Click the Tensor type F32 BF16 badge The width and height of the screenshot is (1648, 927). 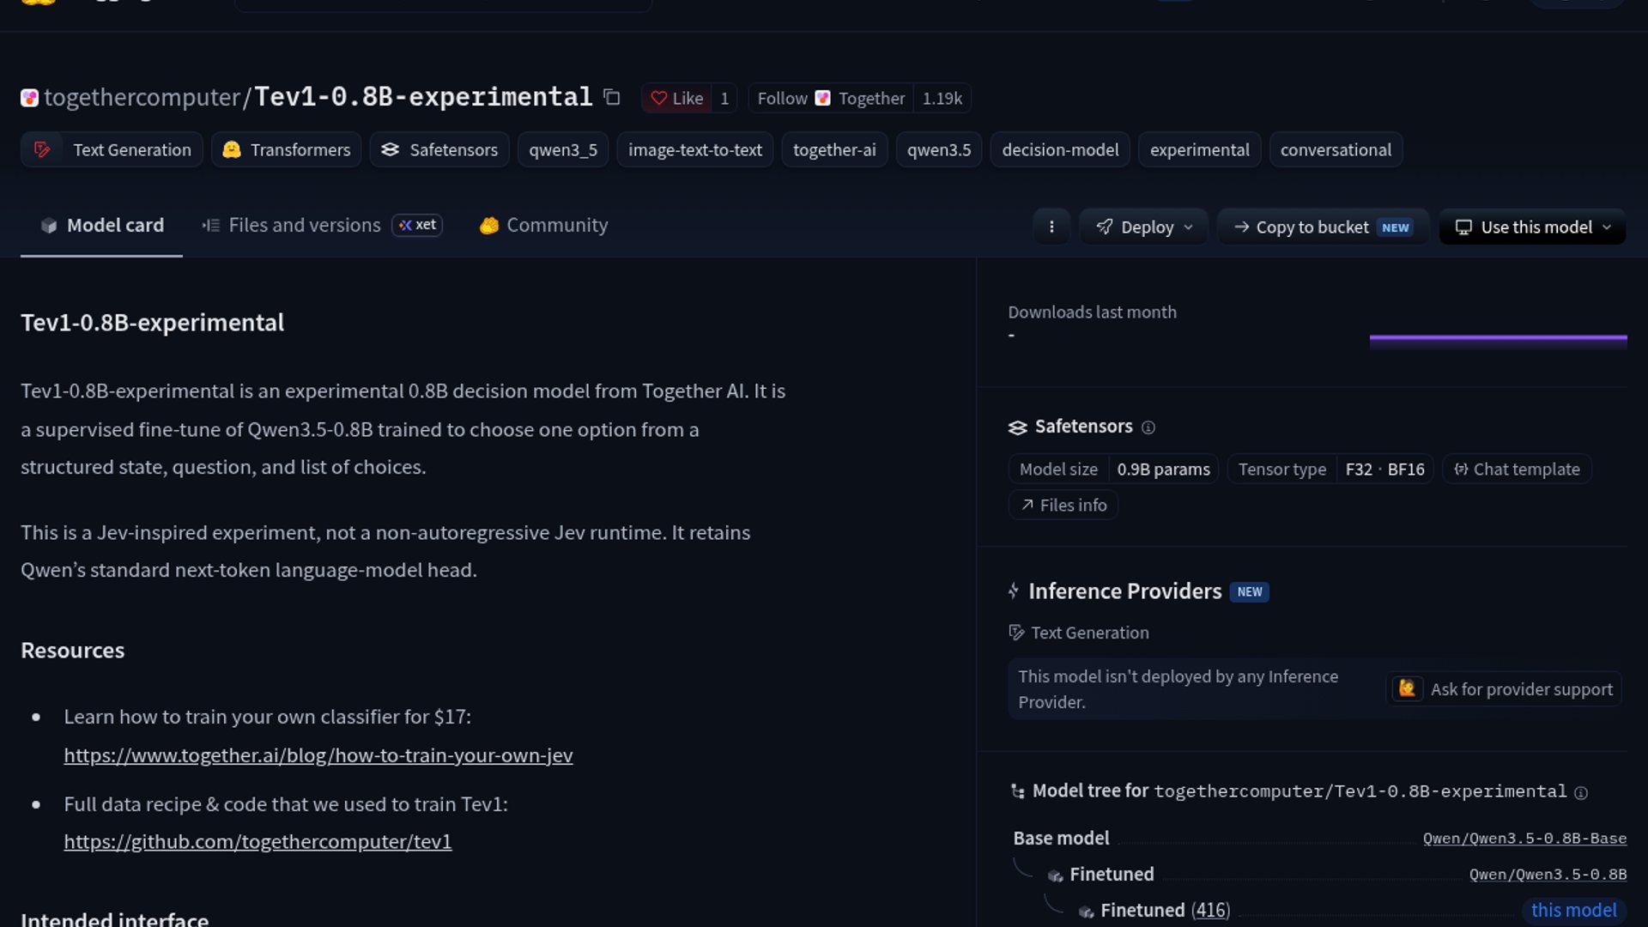click(1330, 470)
